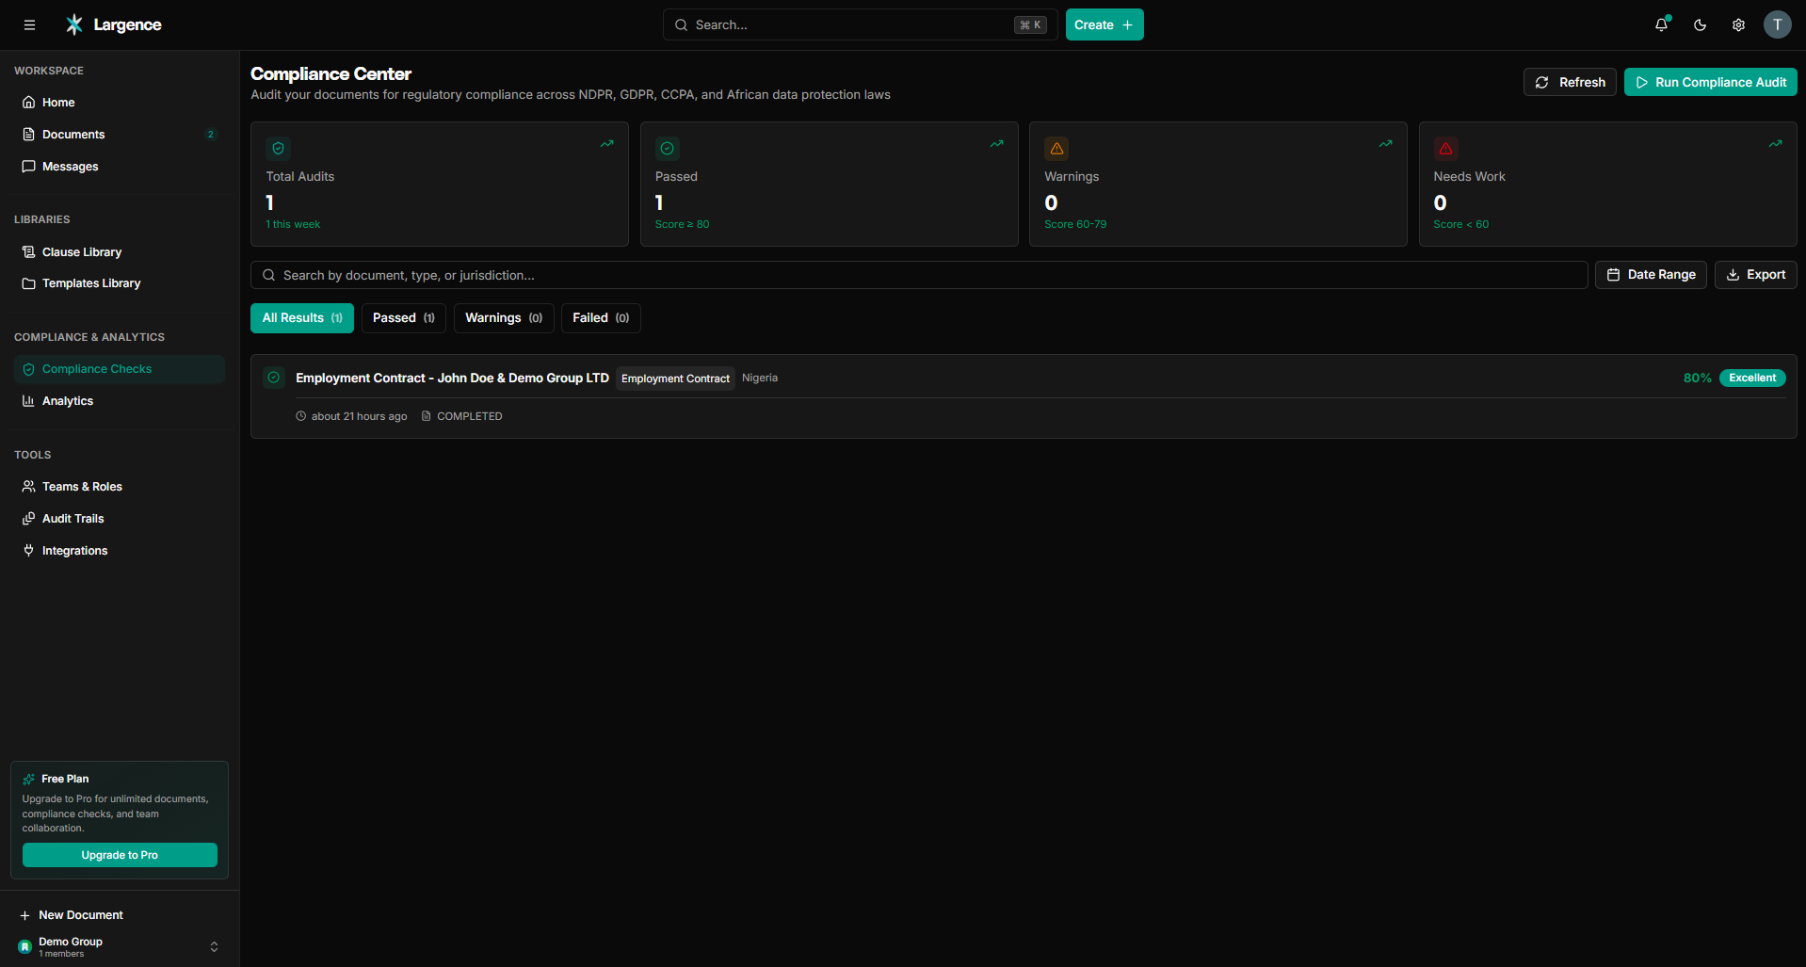
Task: Click trend arrow on Needs Work card
Action: tap(1775, 144)
